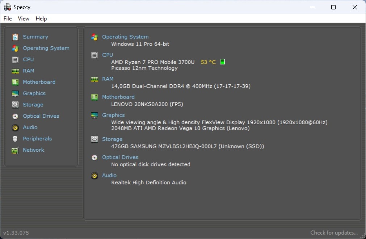Select Summary in the sidebar
The image size is (366, 239).
pyautogui.click(x=35, y=37)
